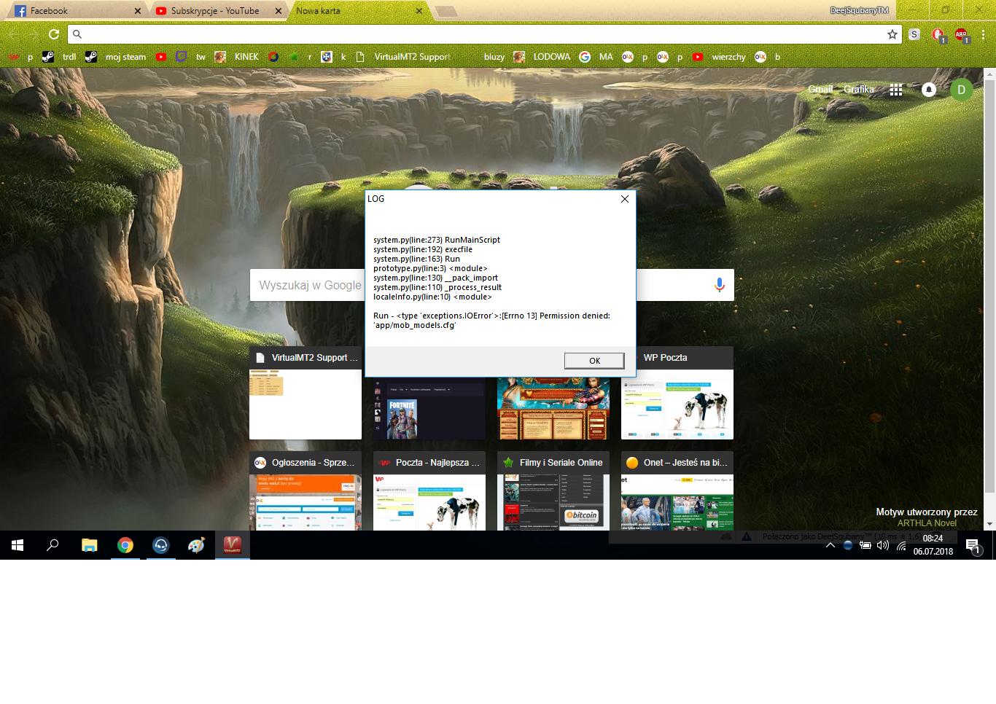This screenshot has width=996, height=704.
Task: Open the Chrome menu (three dots)
Action: click(984, 34)
